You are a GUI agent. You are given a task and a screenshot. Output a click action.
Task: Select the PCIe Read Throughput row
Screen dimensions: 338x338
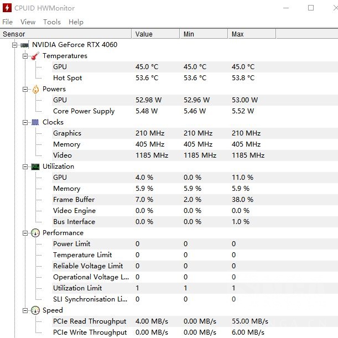pyautogui.click(x=90, y=321)
